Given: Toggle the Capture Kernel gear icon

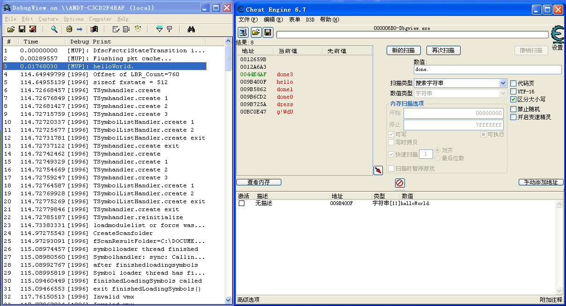Looking at the screenshot, I should (x=69, y=29).
